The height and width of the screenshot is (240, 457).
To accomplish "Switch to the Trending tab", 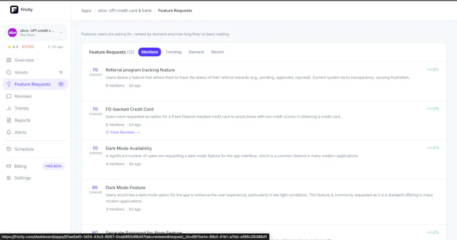I will [x=174, y=52].
